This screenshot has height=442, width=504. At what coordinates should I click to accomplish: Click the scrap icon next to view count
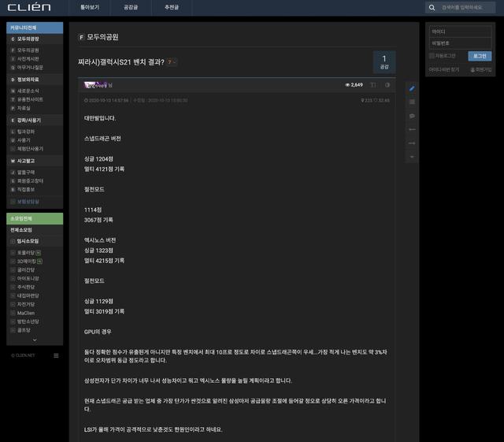click(x=373, y=85)
